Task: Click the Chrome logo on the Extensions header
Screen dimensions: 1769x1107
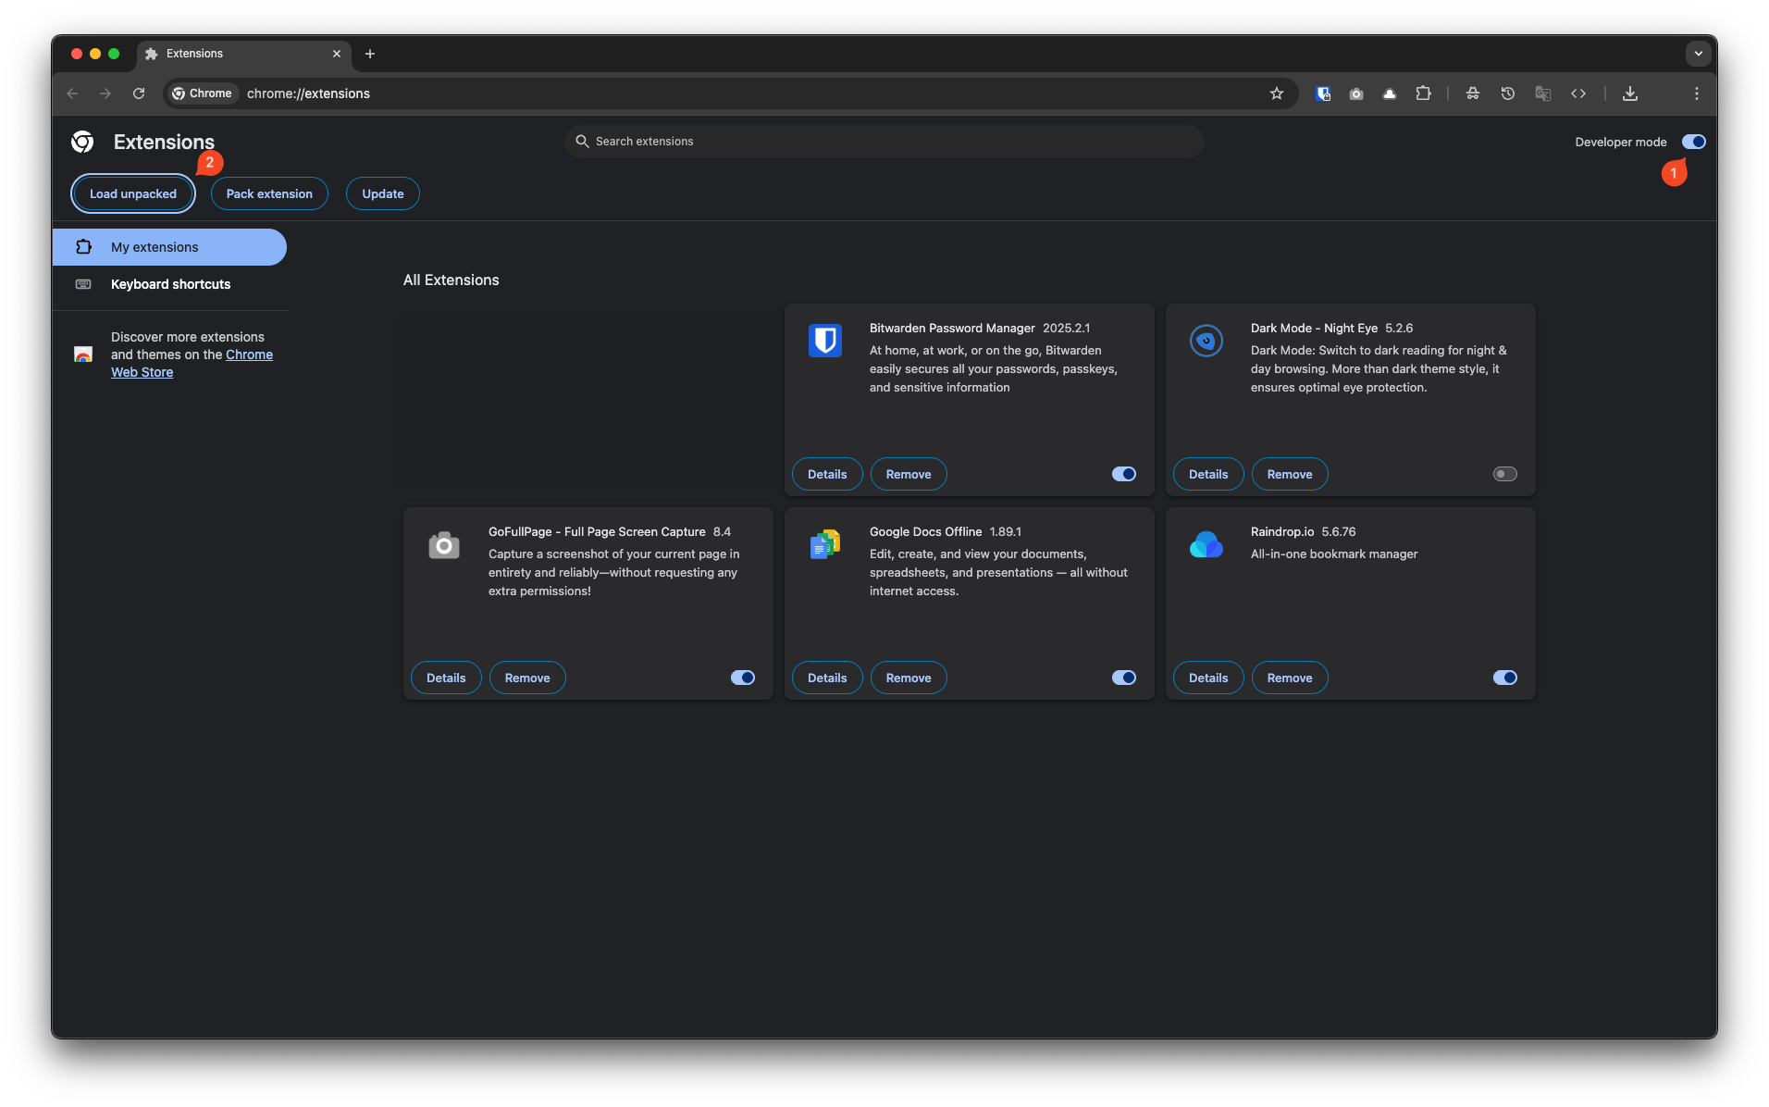Action: [82, 142]
